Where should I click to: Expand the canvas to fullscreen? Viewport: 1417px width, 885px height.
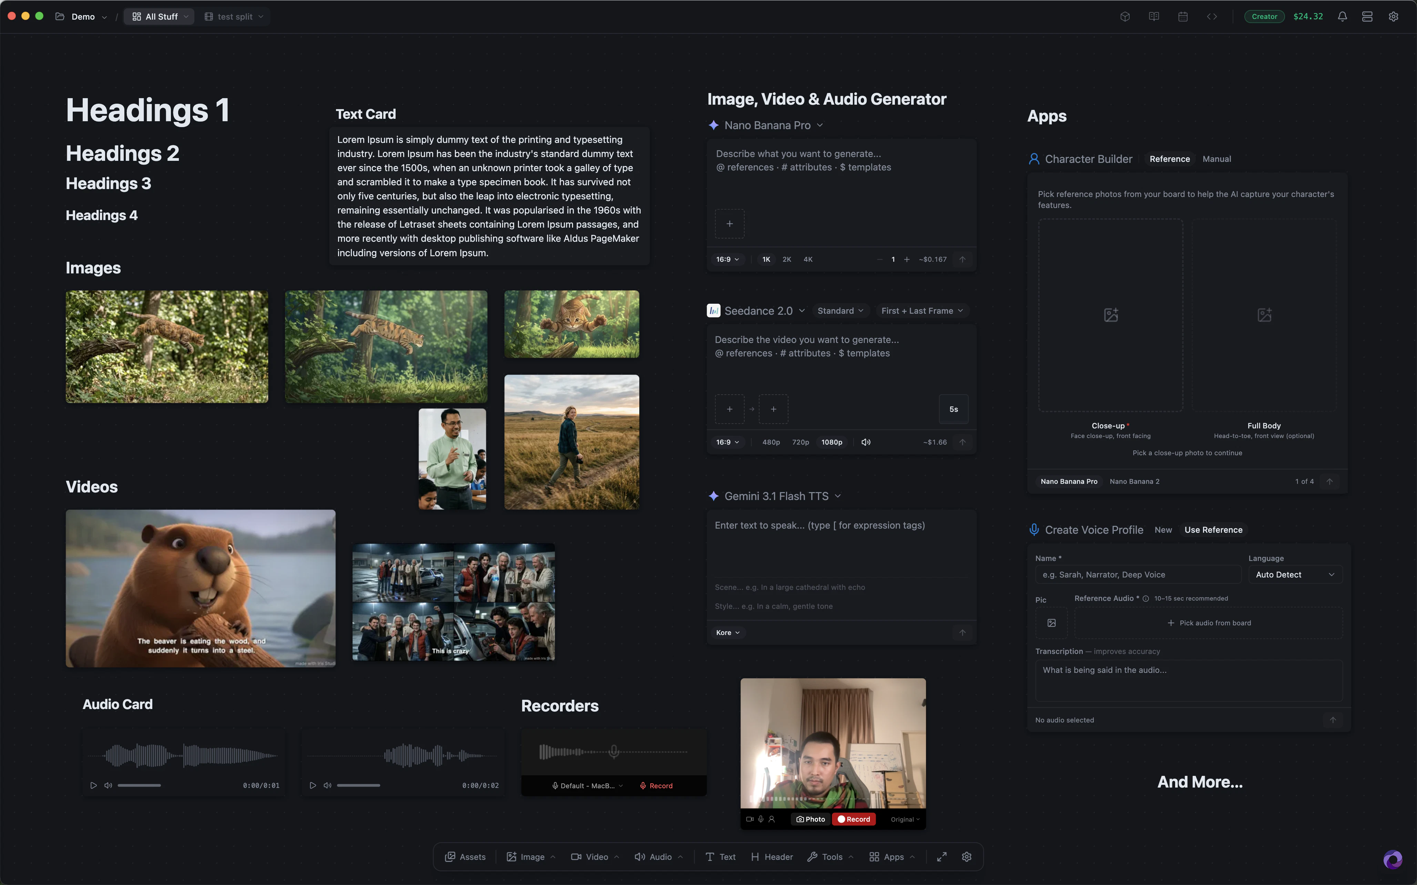[941, 856]
